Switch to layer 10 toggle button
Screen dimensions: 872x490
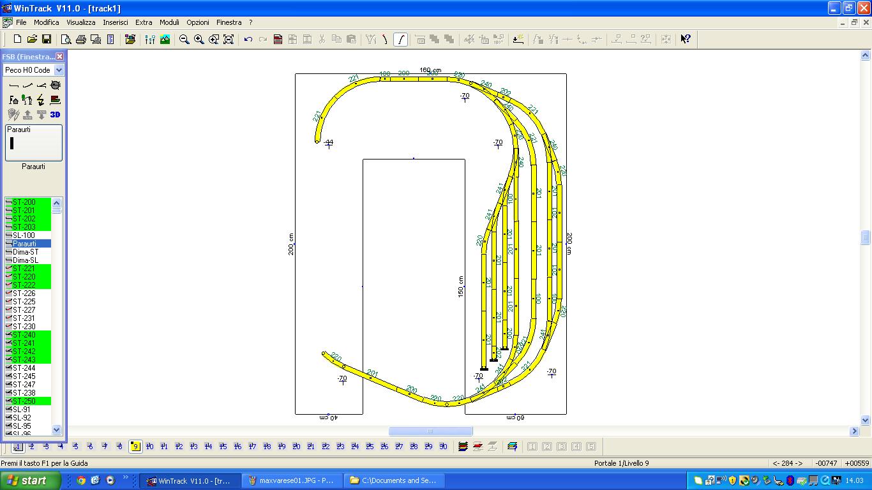pyautogui.click(x=150, y=447)
